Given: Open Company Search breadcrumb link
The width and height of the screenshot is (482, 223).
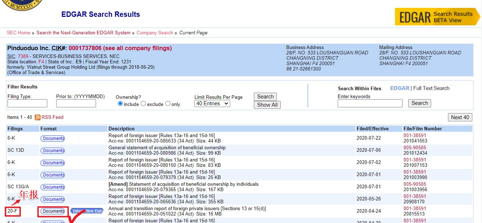Looking at the screenshot, I should pyautogui.click(x=155, y=33).
